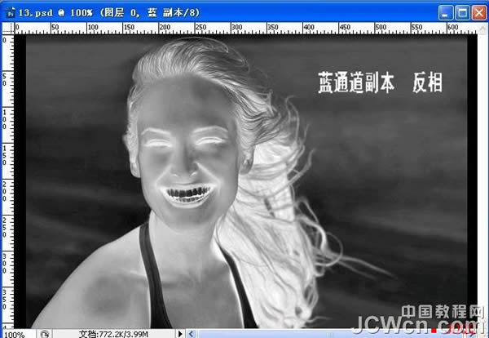Viewport: 489px width, 338px height.
Task: Click the horizontal scrollbar left arrow
Action: point(192,334)
